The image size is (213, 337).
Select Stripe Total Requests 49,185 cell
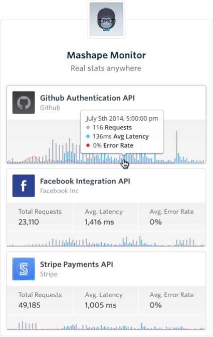tap(40, 300)
